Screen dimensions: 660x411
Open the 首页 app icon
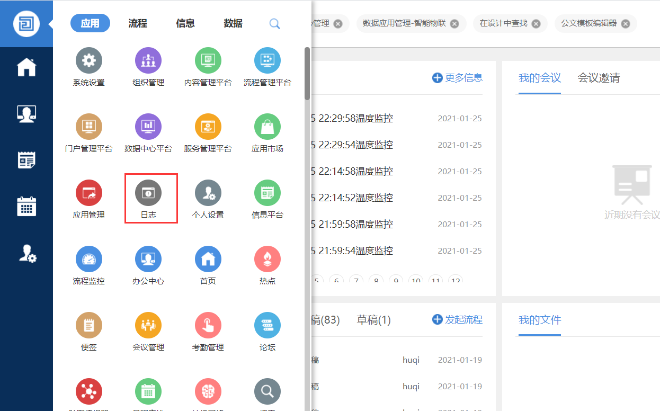(208, 259)
